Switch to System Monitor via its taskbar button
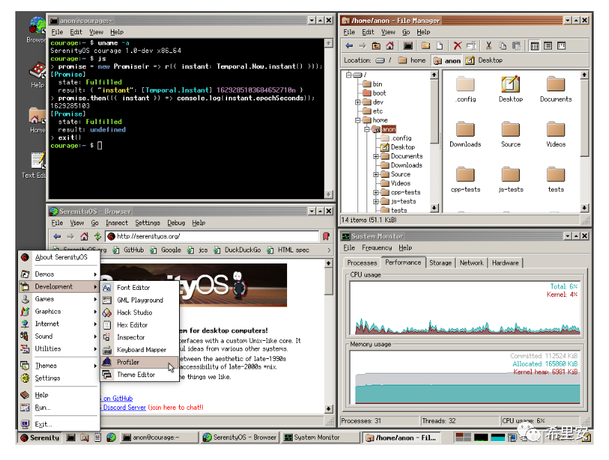This screenshot has height=460, width=609. [320, 438]
